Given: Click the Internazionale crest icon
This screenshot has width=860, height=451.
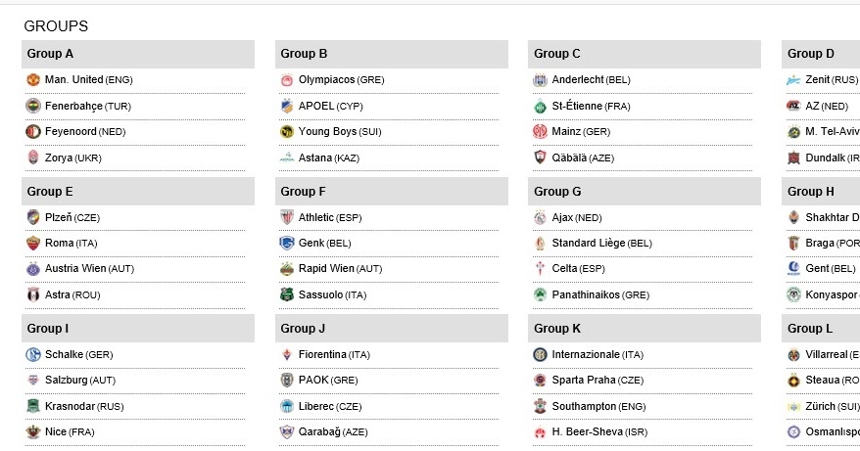Looking at the screenshot, I should tap(541, 354).
